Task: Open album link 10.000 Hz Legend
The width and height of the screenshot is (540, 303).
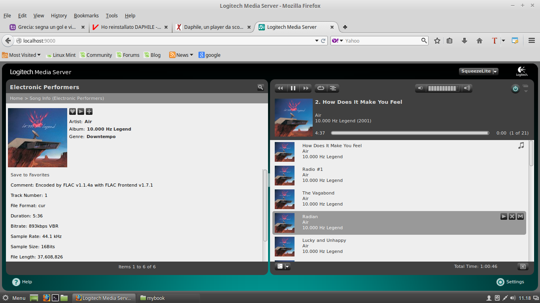Action: [109, 129]
